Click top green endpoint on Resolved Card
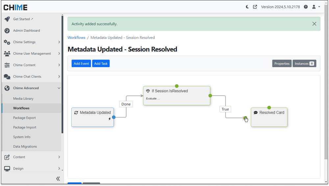Image resolution: width=329 pixels, height=186 pixels. coord(269,108)
